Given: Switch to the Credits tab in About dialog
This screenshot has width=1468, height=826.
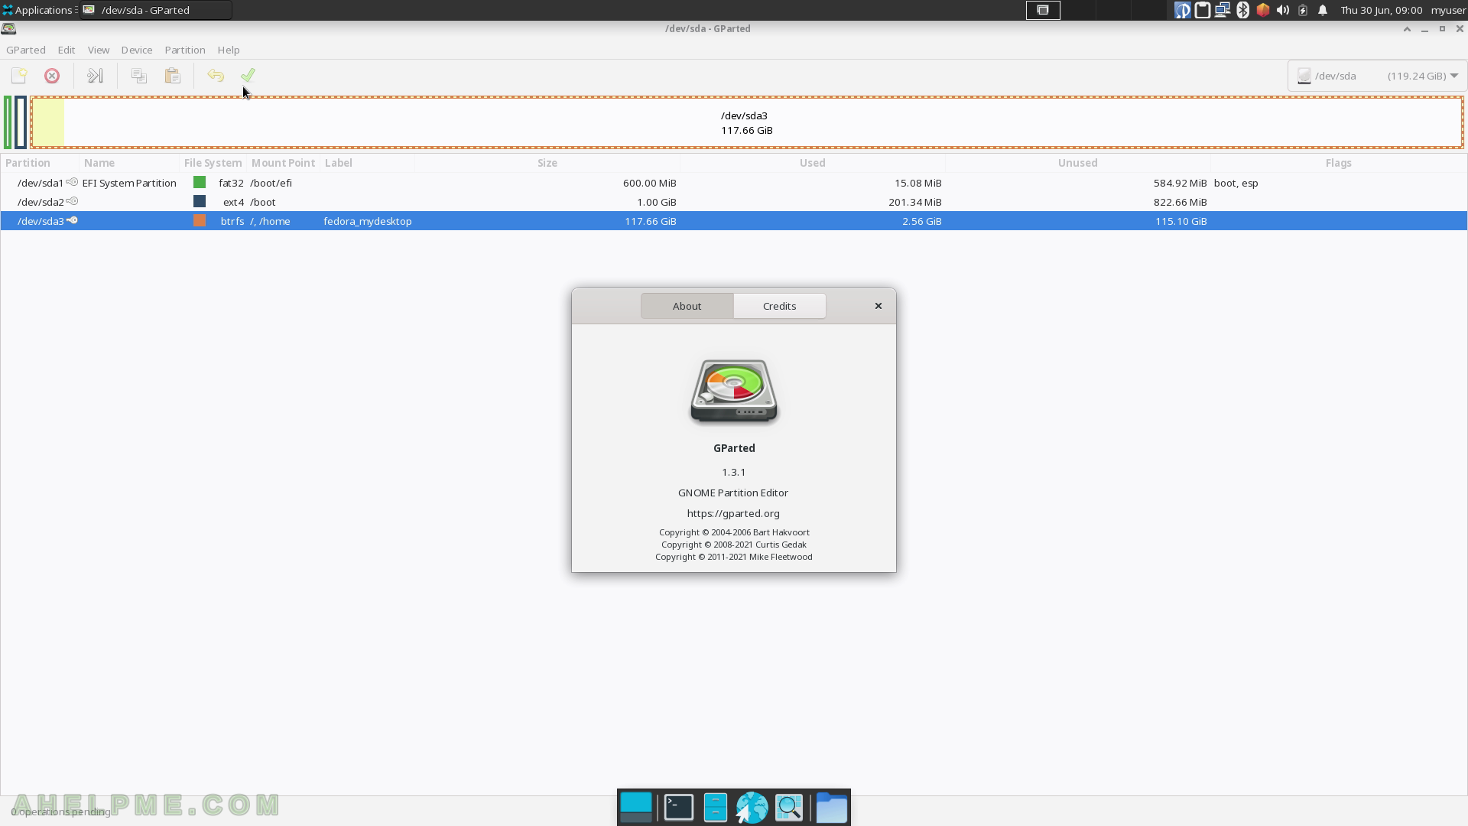Looking at the screenshot, I should [x=780, y=306].
